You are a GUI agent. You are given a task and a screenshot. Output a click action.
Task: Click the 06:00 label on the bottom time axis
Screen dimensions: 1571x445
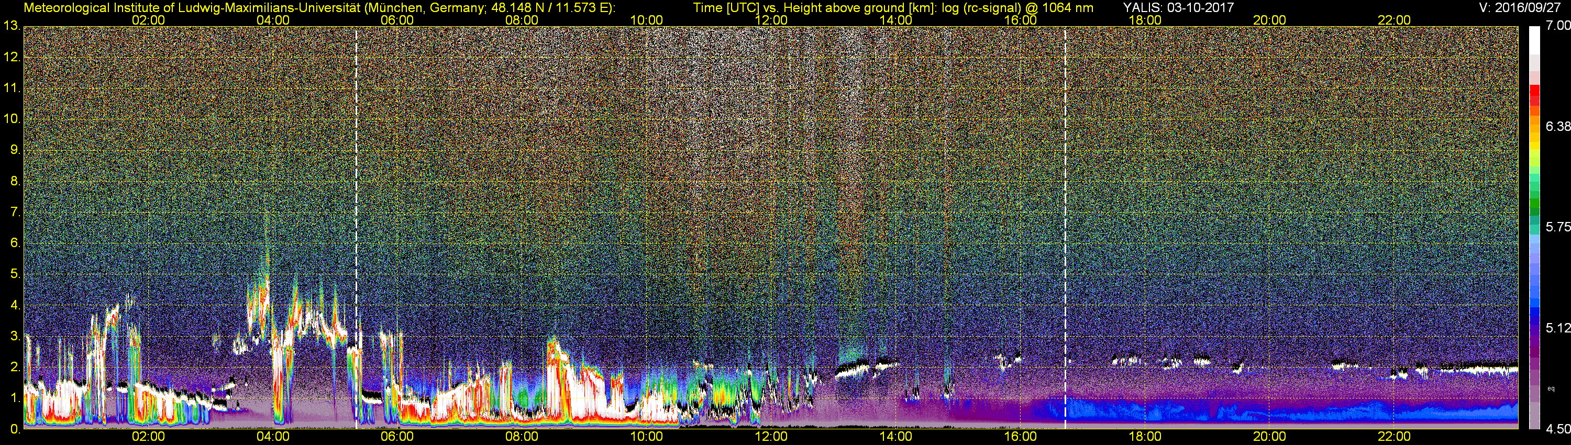(x=397, y=437)
